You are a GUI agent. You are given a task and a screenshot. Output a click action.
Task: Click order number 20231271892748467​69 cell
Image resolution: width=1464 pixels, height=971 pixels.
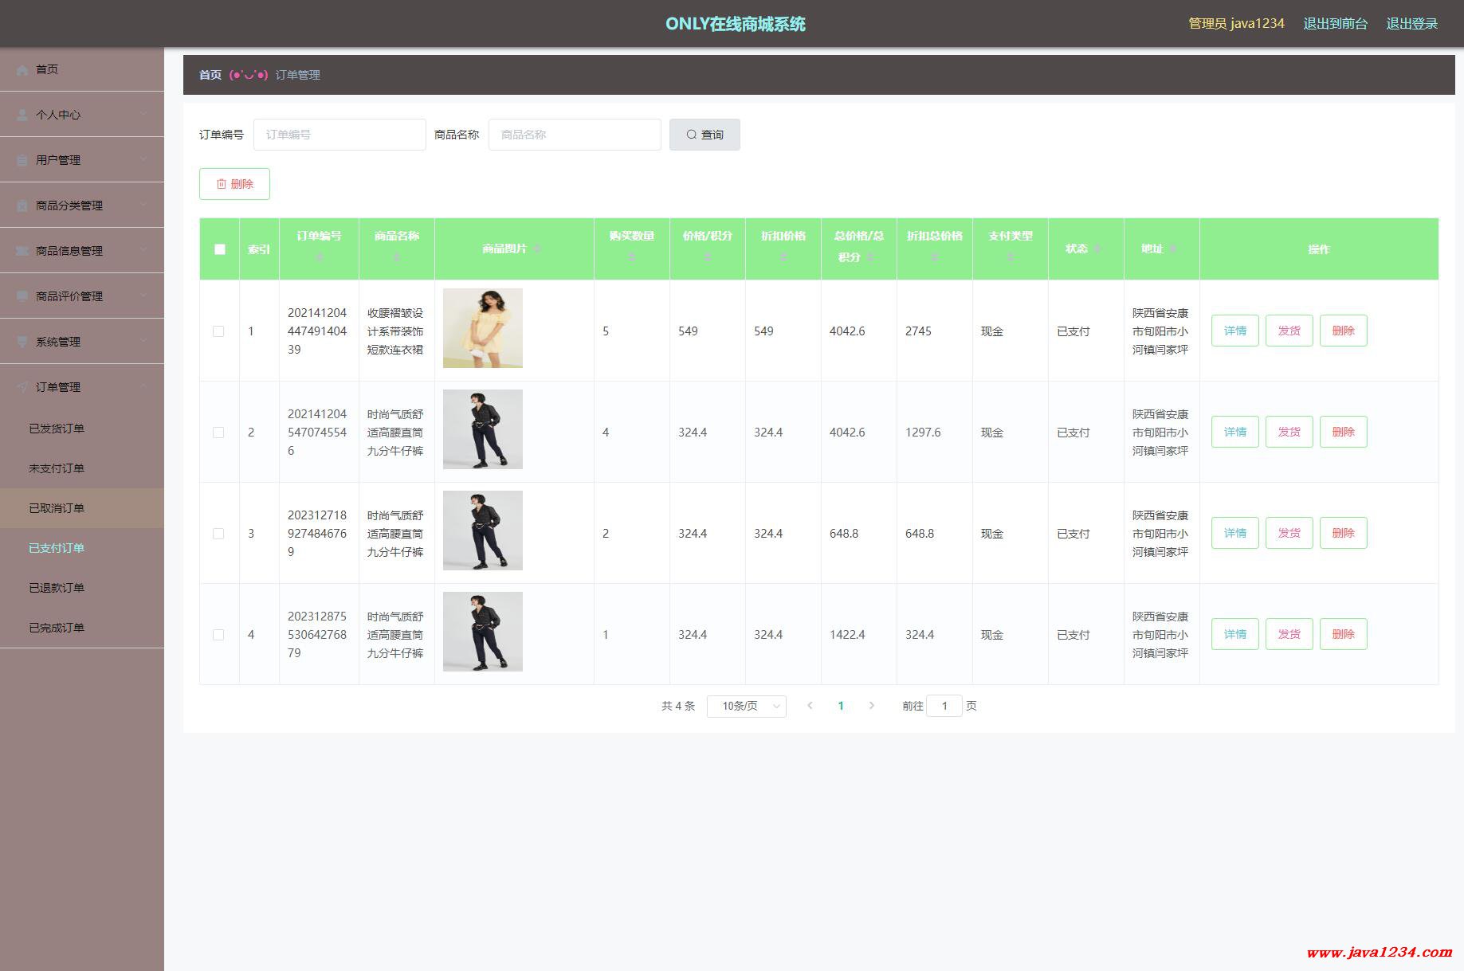[x=319, y=534]
